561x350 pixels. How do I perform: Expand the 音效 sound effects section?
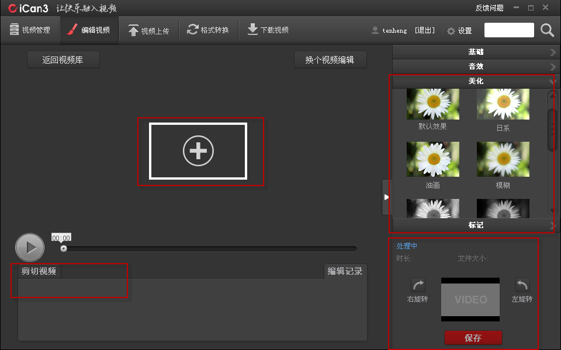pos(475,66)
